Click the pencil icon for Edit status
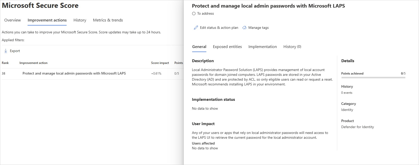This screenshot has height=165, width=419. (x=196, y=28)
